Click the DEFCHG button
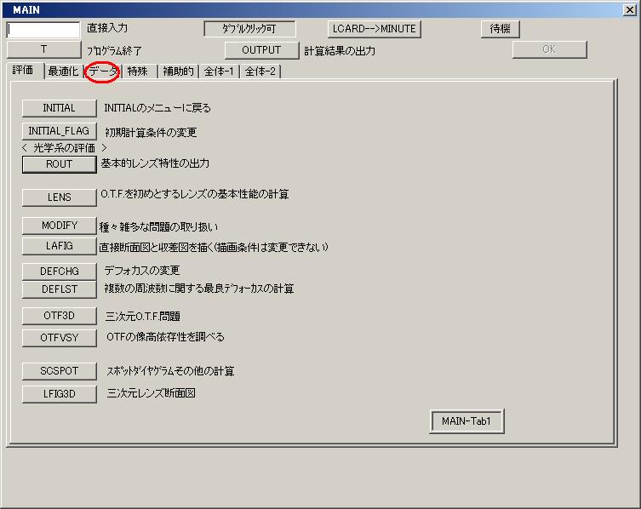Image resolution: width=641 pixels, height=509 pixels. 60,272
